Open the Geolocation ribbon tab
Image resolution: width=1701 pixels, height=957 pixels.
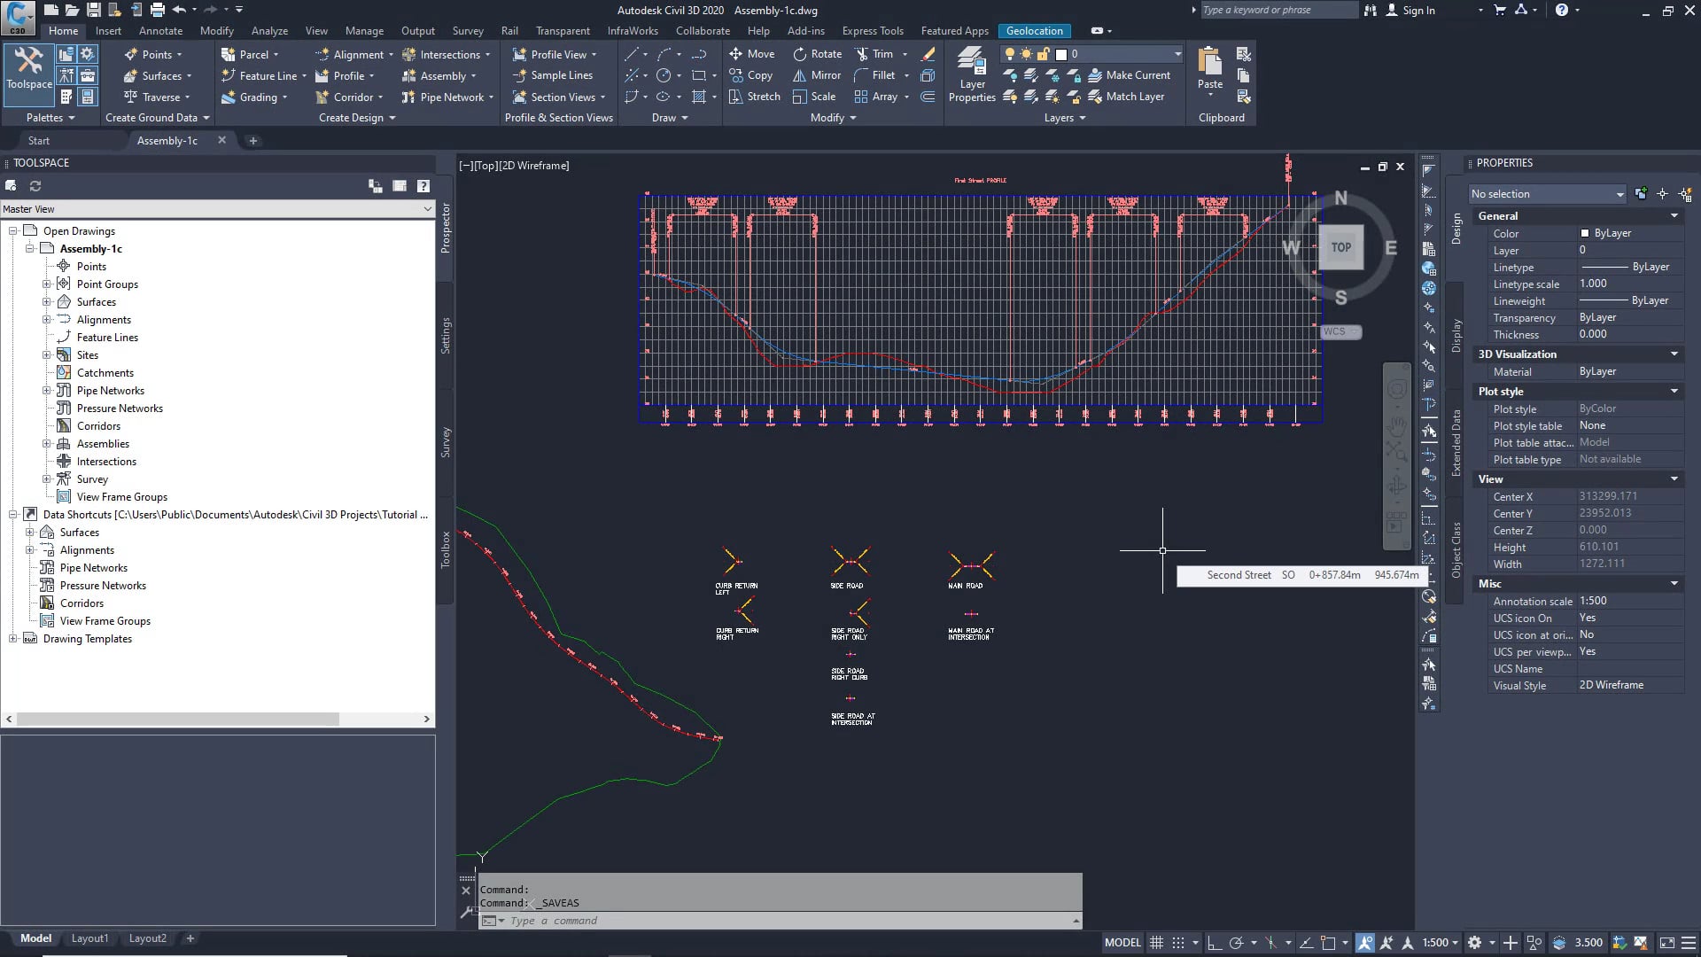tap(1033, 30)
